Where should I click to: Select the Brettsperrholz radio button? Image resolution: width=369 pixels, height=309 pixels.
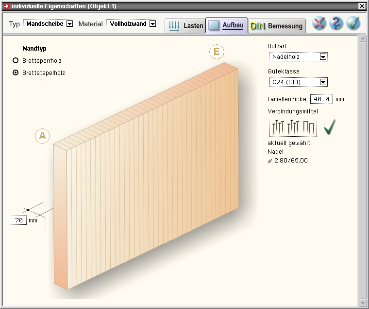click(16, 61)
